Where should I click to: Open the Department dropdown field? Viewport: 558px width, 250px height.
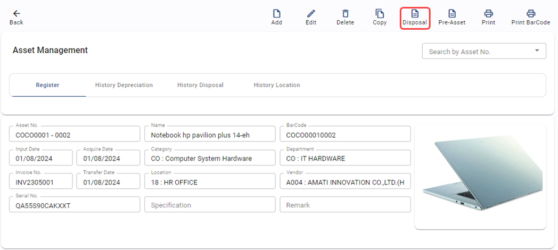(345, 159)
